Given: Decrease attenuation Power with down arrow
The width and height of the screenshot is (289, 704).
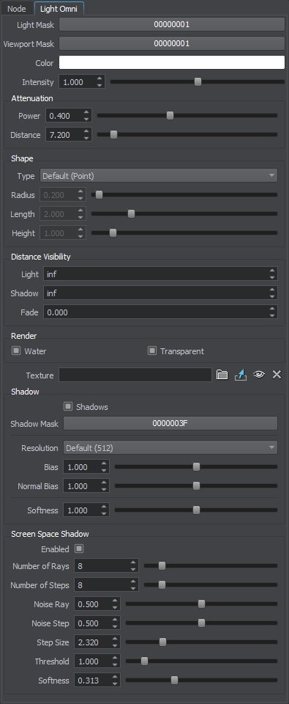Looking at the screenshot, I should pos(86,119).
